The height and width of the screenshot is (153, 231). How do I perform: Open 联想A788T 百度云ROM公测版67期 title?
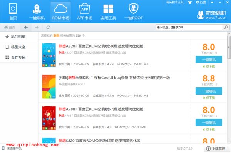pyautogui.click(x=101, y=109)
